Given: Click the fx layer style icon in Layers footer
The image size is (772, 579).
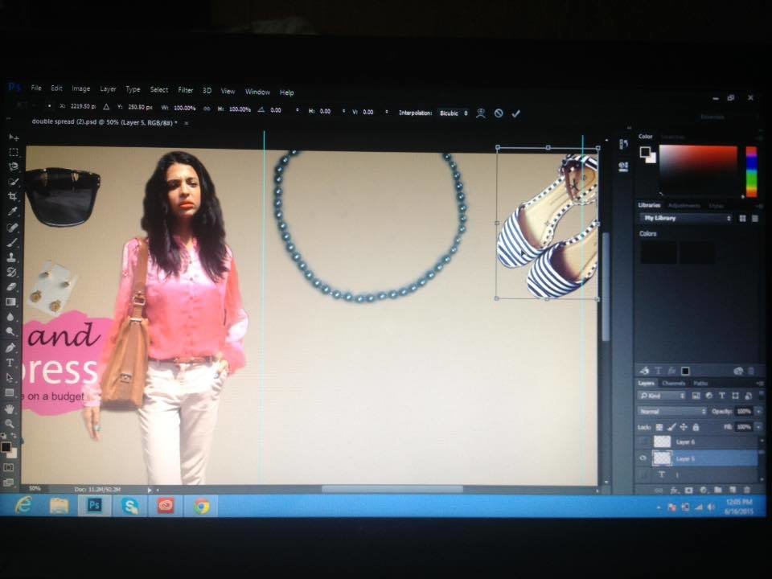Looking at the screenshot, I should 674,491.
